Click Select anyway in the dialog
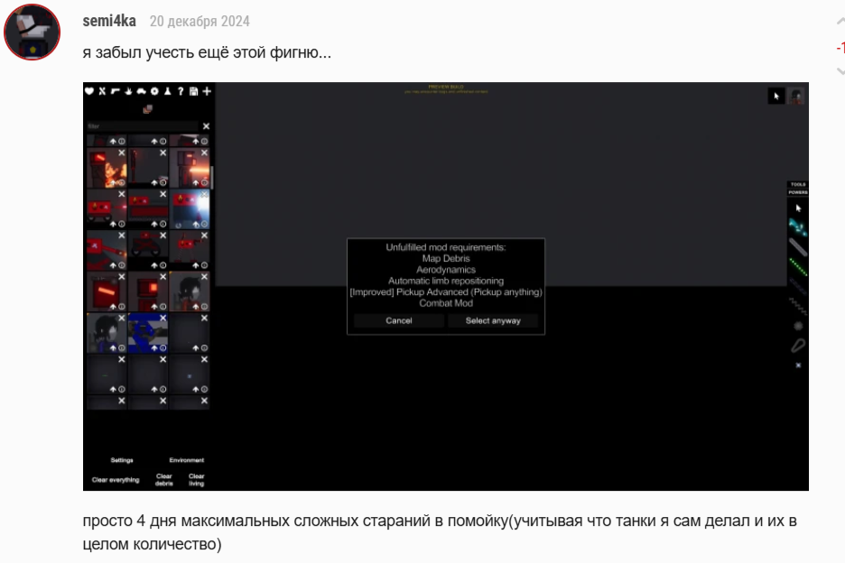Screen dimensions: 845x563 pos(493,320)
